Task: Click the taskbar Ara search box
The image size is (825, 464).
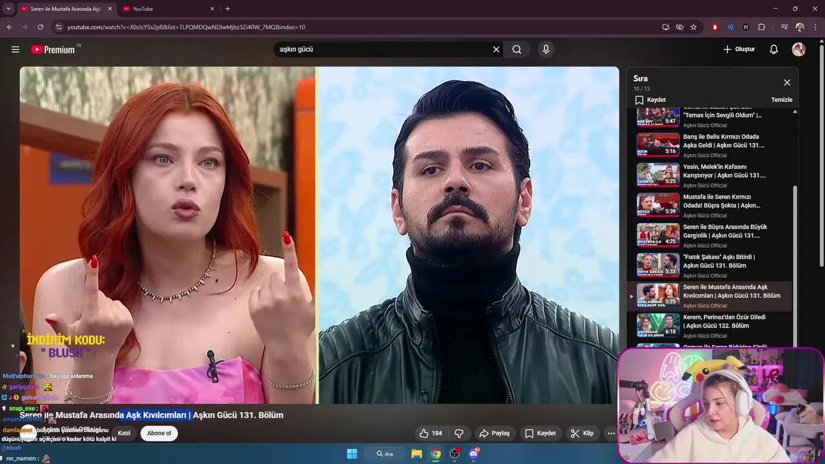Action: pos(384,454)
